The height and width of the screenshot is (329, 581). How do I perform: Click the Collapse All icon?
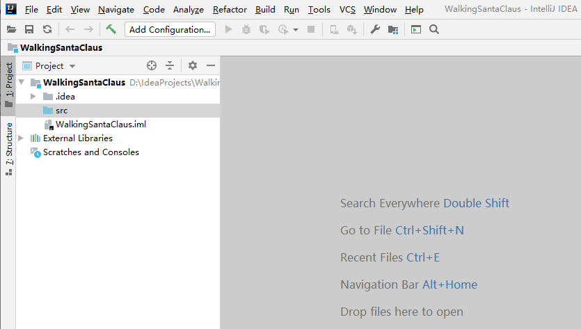pyautogui.click(x=170, y=65)
